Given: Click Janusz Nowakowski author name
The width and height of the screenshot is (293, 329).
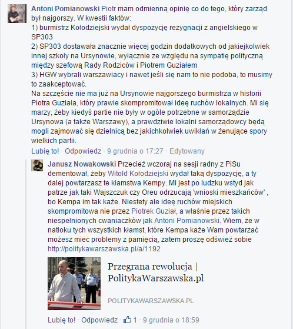Looking at the screenshot, I should [x=82, y=164].
